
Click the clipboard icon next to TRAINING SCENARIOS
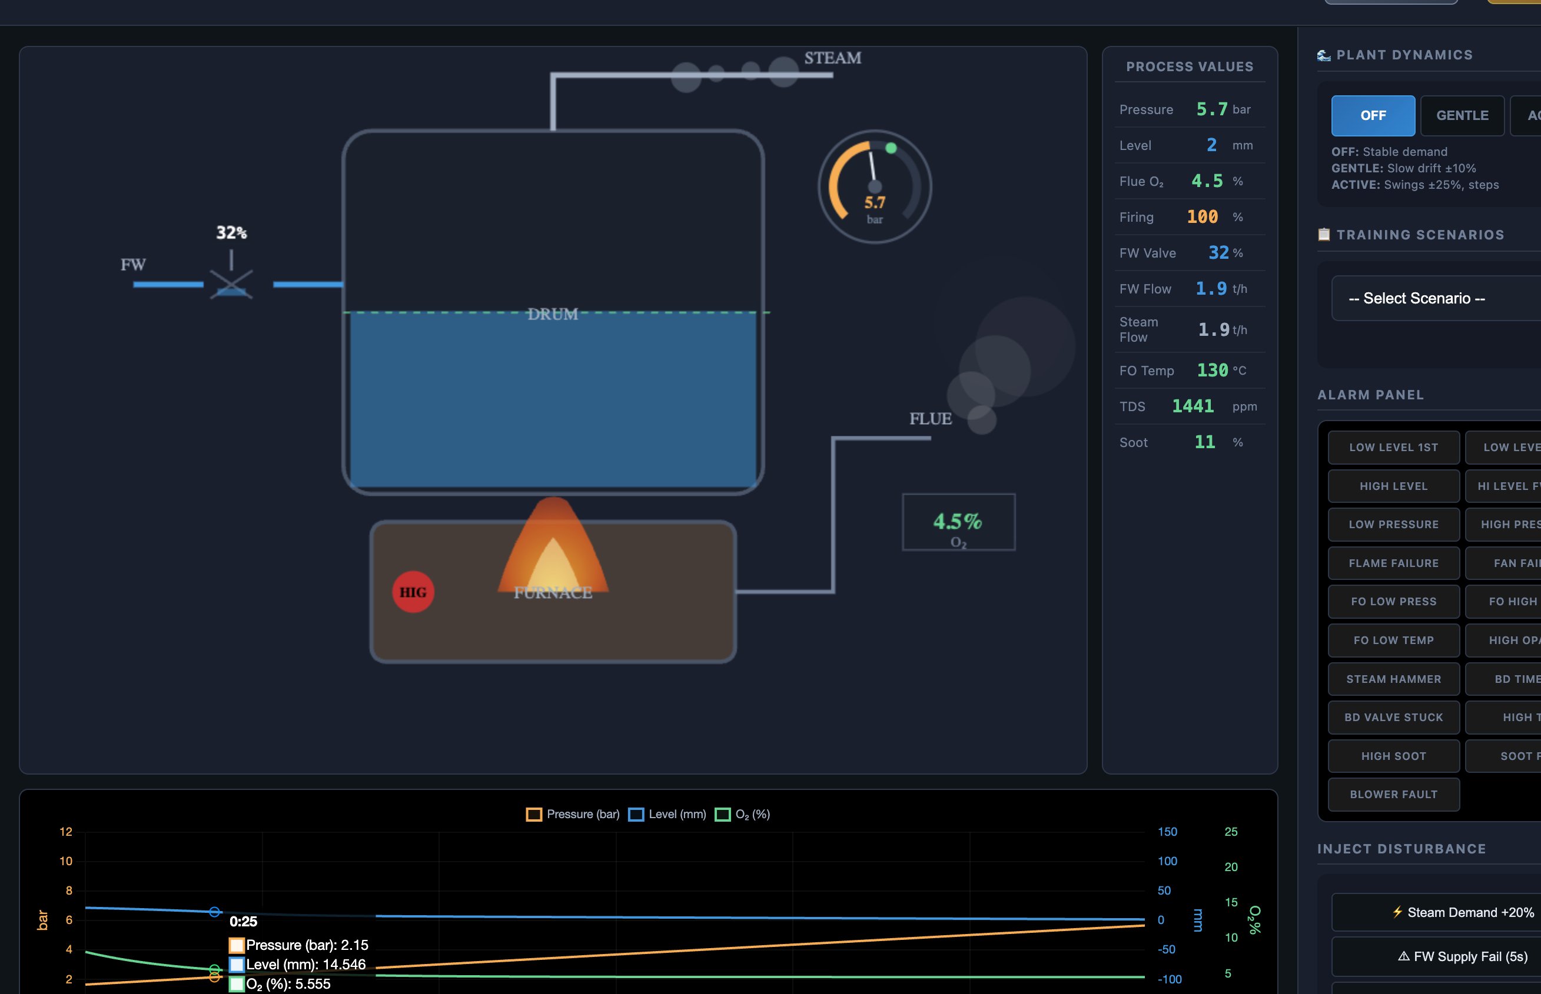click(x=1324, y=234)
